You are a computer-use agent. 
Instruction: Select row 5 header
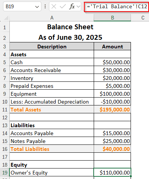coord(5,62)
